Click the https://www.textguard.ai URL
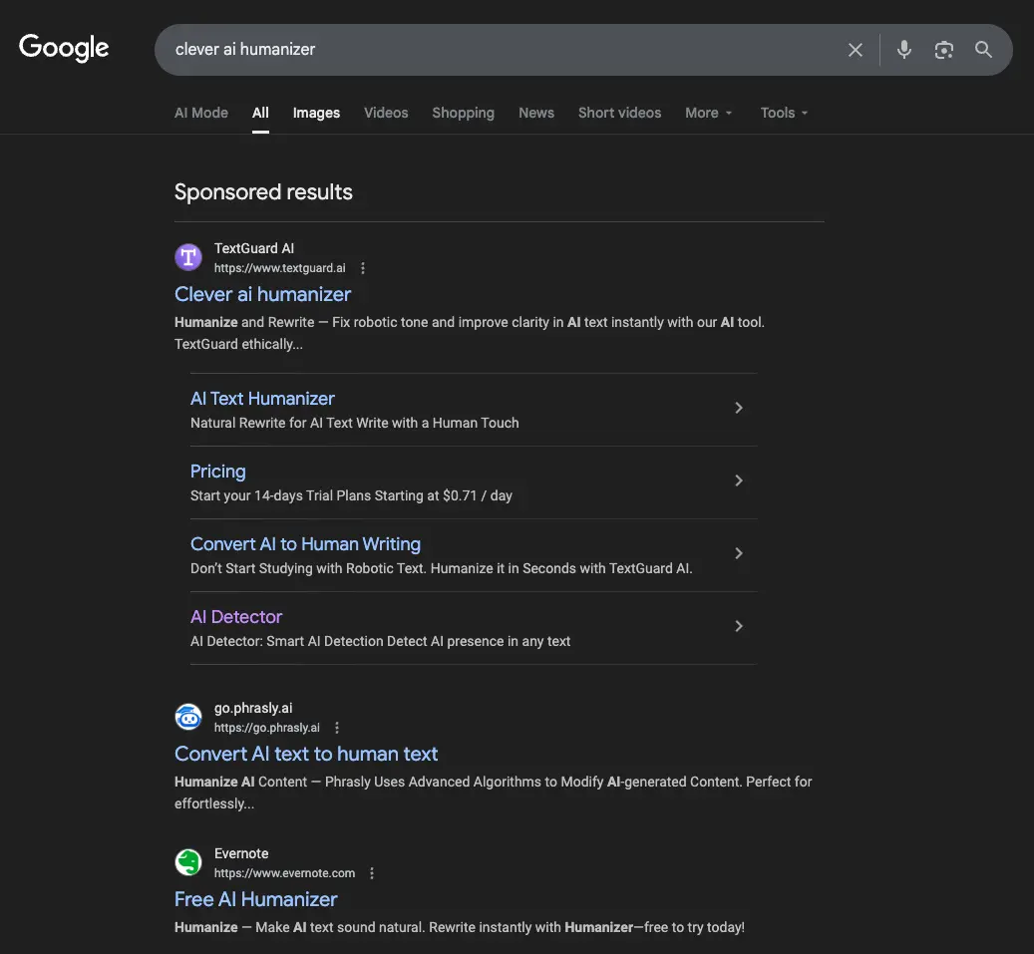The image size is (1034, 954). (279, 268)
